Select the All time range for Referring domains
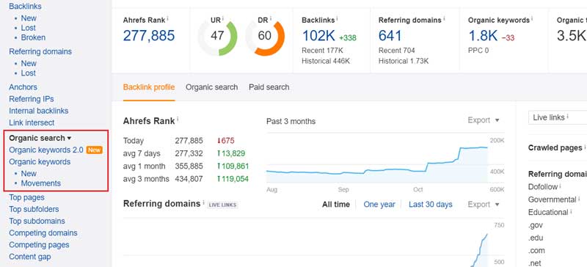Image resolution: width=587 pixels, height=267 pixels. 336,205
